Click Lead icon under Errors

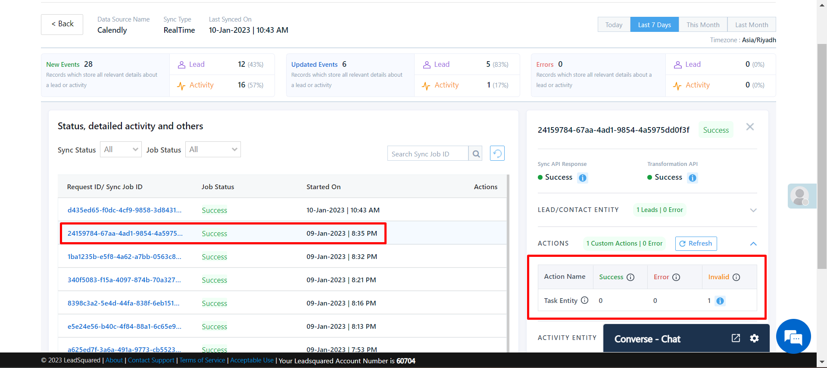pos(678,65)
